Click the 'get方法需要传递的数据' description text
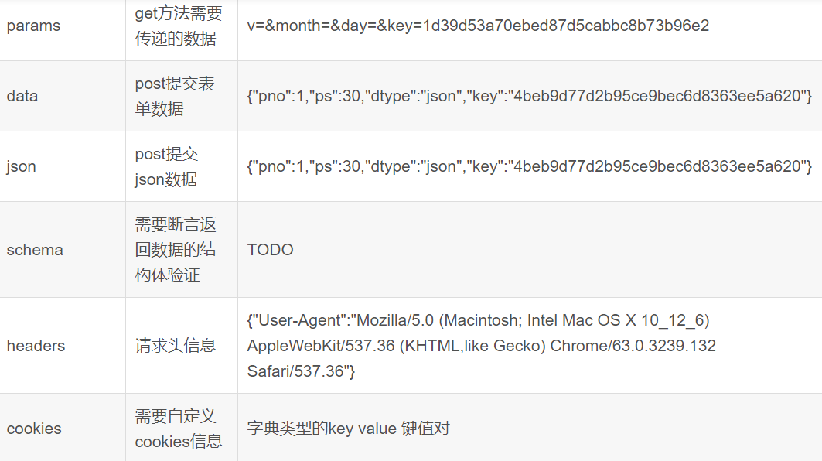 [x=179, y=26]
